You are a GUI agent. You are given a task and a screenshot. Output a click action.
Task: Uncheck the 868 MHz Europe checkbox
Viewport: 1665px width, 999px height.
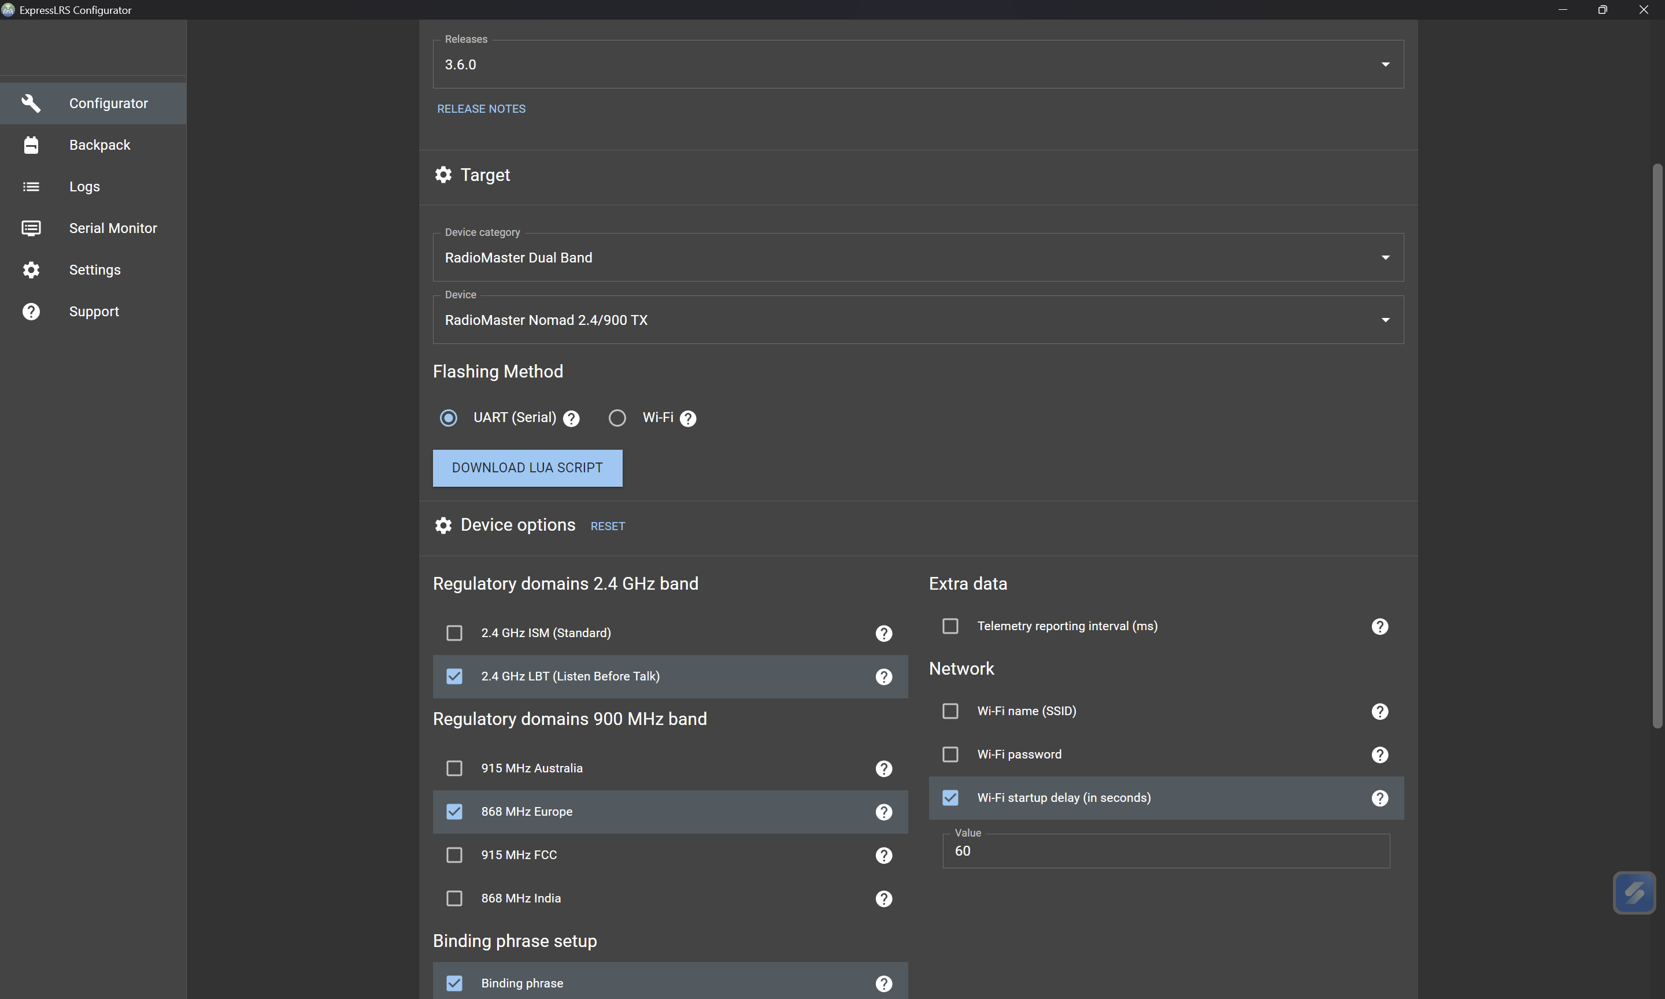454,811
